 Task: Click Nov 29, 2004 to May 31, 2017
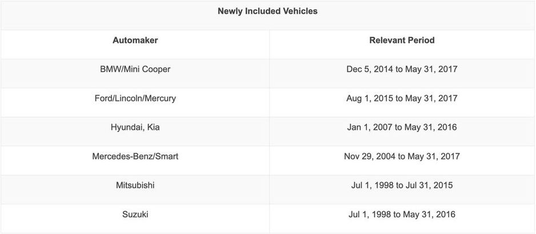[x=402, y=156]
